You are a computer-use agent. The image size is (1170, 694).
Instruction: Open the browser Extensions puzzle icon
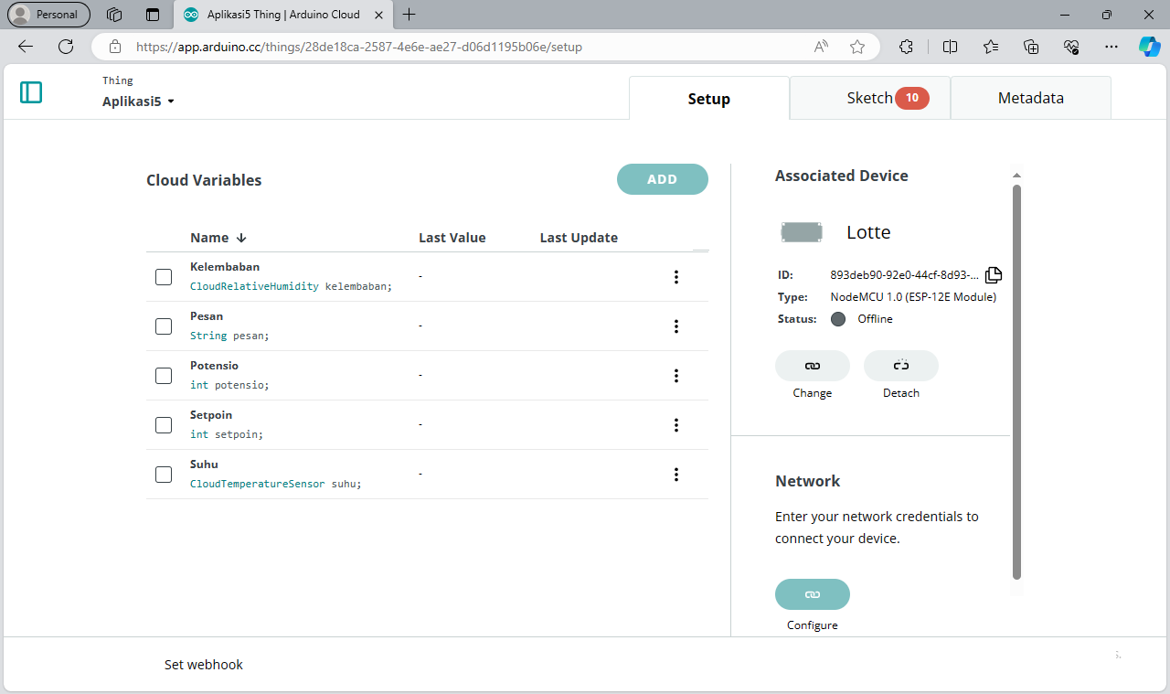906,47
